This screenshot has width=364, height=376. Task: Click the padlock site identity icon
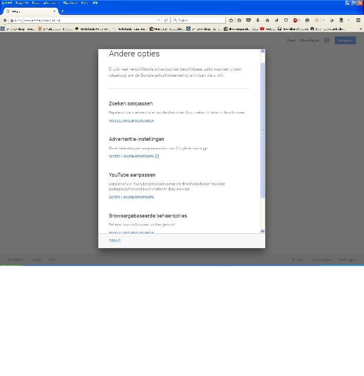(12, 20)
